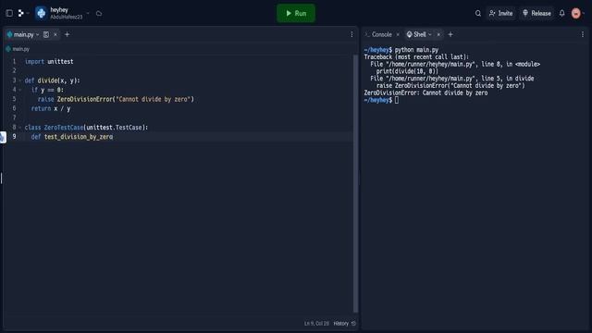Toggle the sidebar panel icon

point(9,13)
